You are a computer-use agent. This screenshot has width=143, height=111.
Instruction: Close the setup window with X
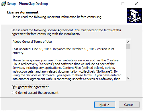pos(136,4)
